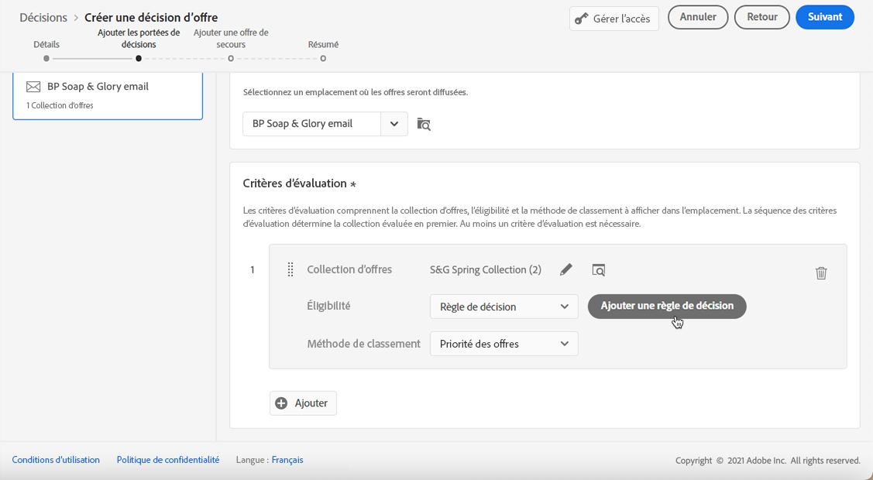Screen dimensions: 873x480
Task: Click the Suivant button
Action: click(x=824, y=17)
